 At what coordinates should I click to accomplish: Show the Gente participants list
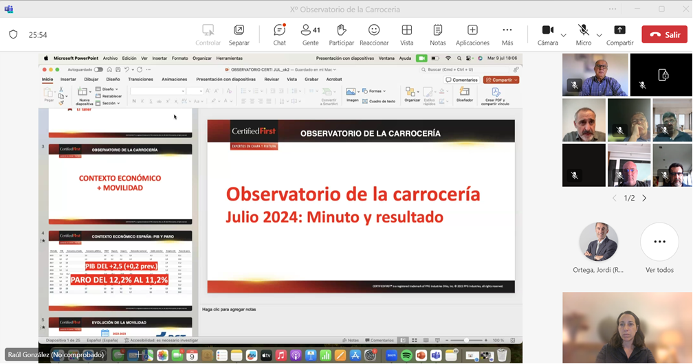pyautogui.click(x=311, y=34)
